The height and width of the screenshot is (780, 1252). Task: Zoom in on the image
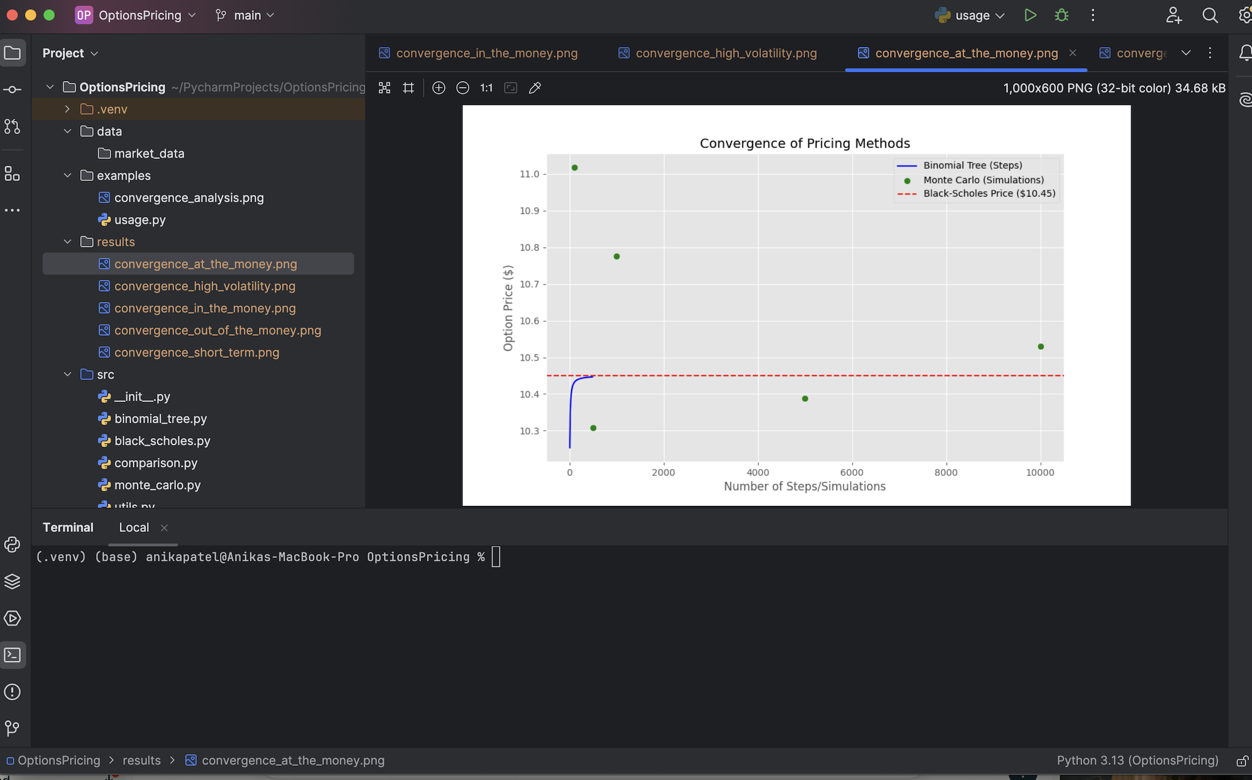coord(439,88)
